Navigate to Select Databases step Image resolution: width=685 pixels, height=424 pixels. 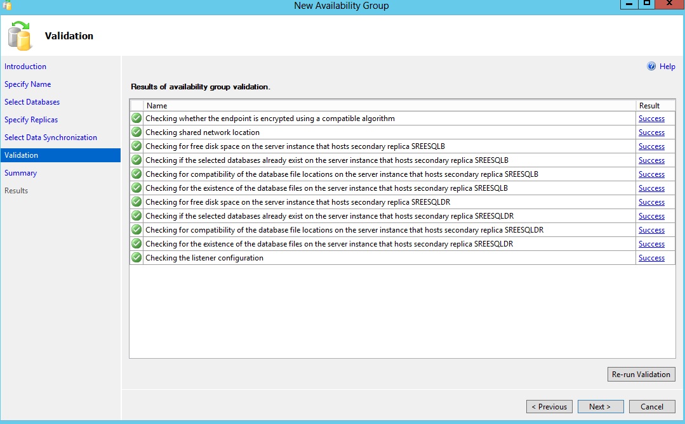click(x=32, y=102)
